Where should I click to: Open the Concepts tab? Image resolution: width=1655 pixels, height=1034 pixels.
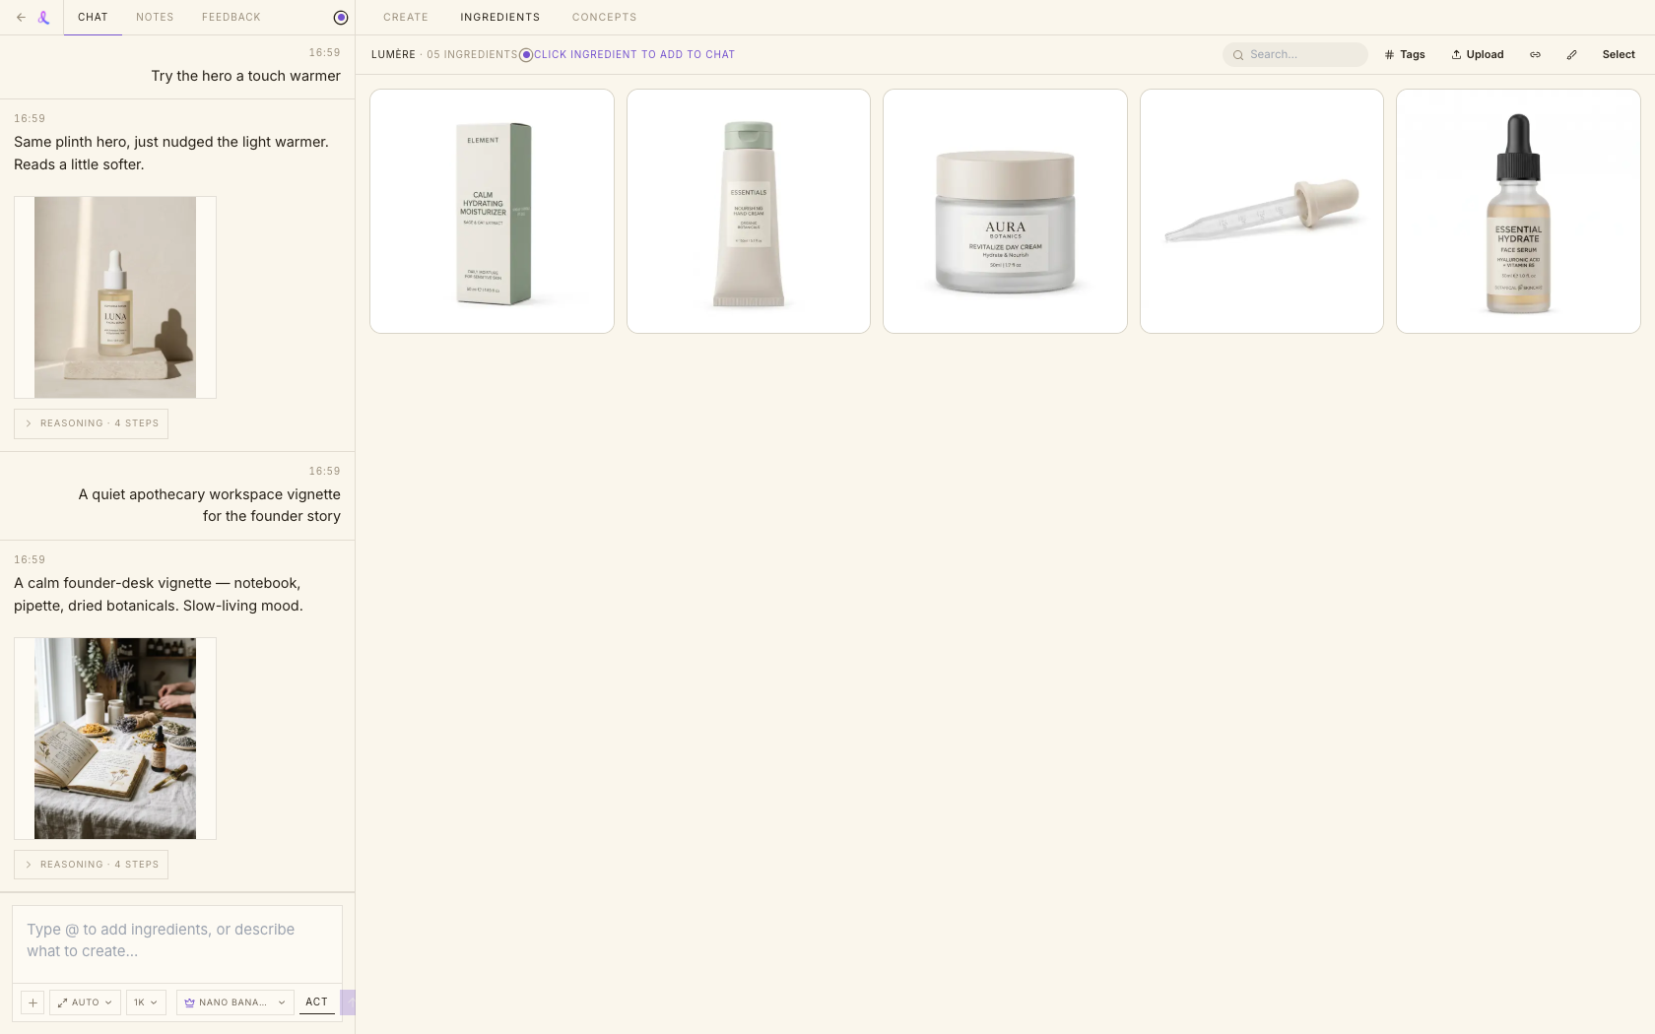tap(605, 18)
